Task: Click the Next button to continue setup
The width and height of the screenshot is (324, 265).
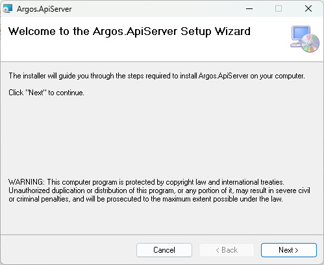Action: [x=289, y=250]
